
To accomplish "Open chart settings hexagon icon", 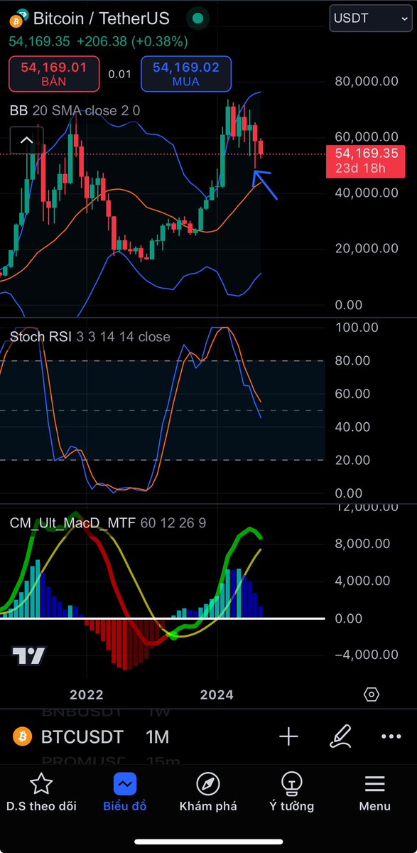I will (x=372, y=694).
